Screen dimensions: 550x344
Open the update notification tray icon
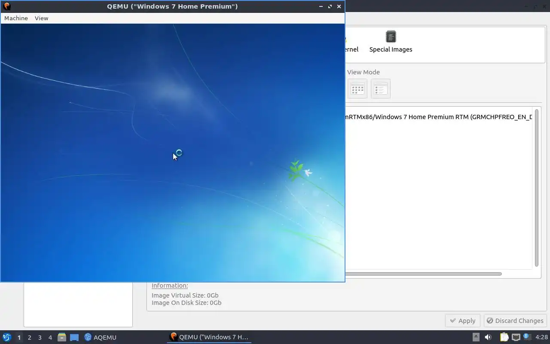pos(527,337)
